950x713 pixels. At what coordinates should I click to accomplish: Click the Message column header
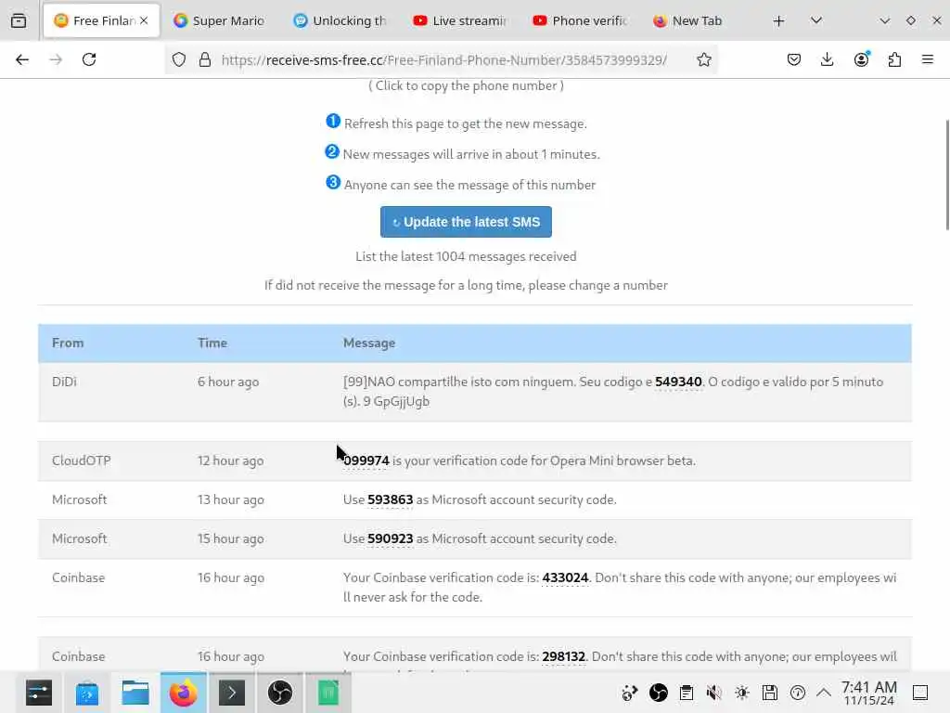tap(369, 344)
